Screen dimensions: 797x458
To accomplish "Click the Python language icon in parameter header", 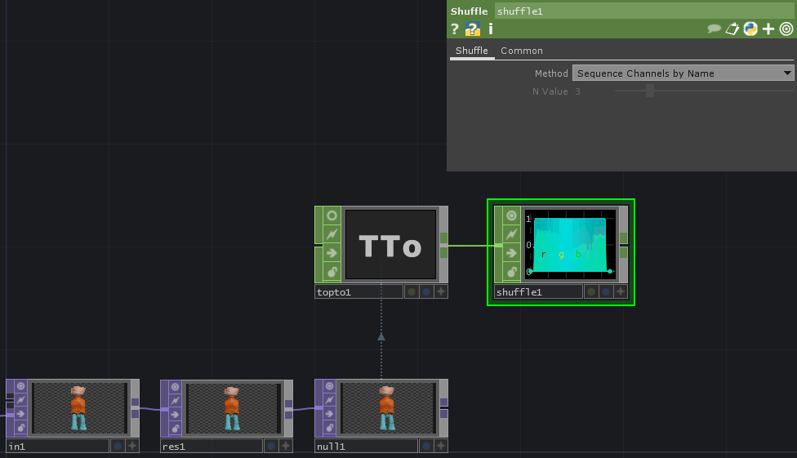I will (750, 29).
